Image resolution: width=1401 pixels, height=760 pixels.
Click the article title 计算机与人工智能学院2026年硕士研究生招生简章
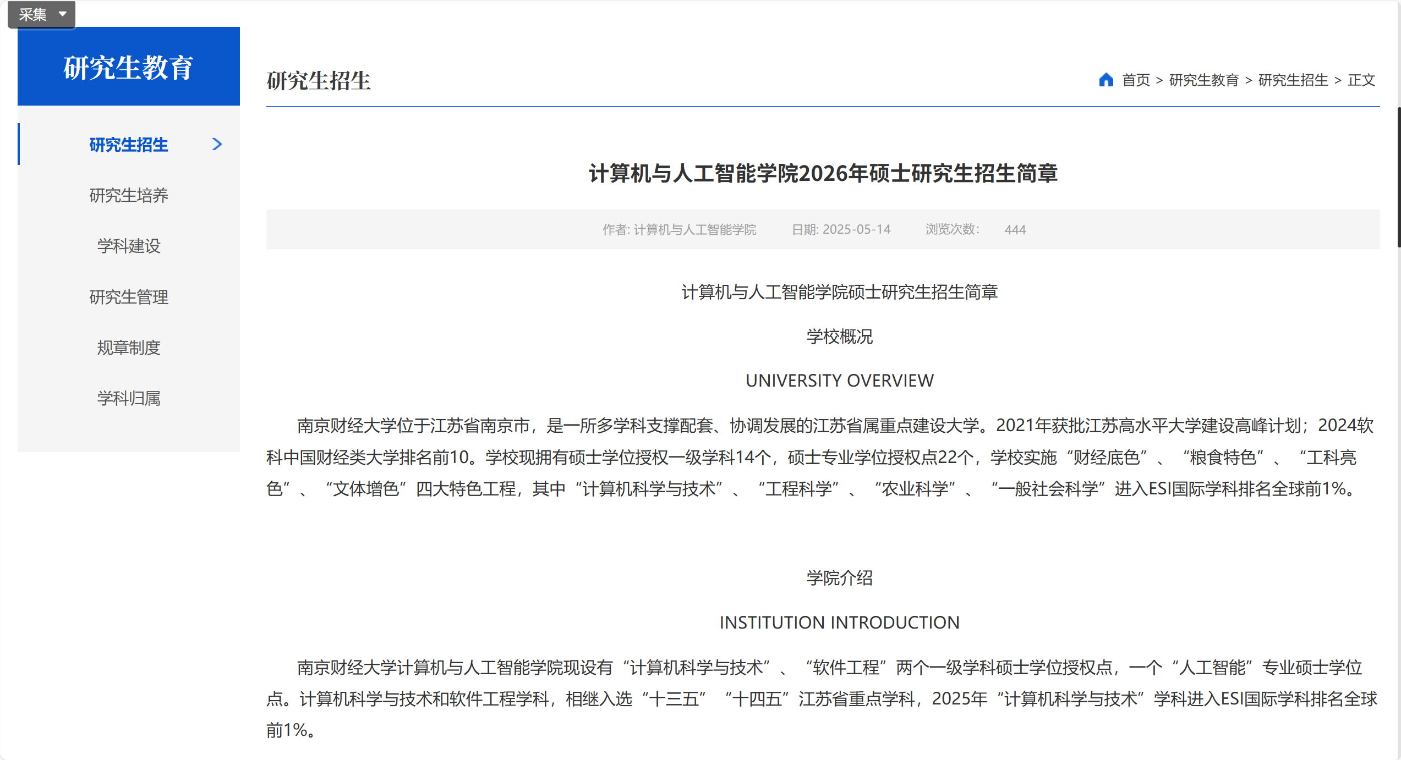[x=823, y=173]
